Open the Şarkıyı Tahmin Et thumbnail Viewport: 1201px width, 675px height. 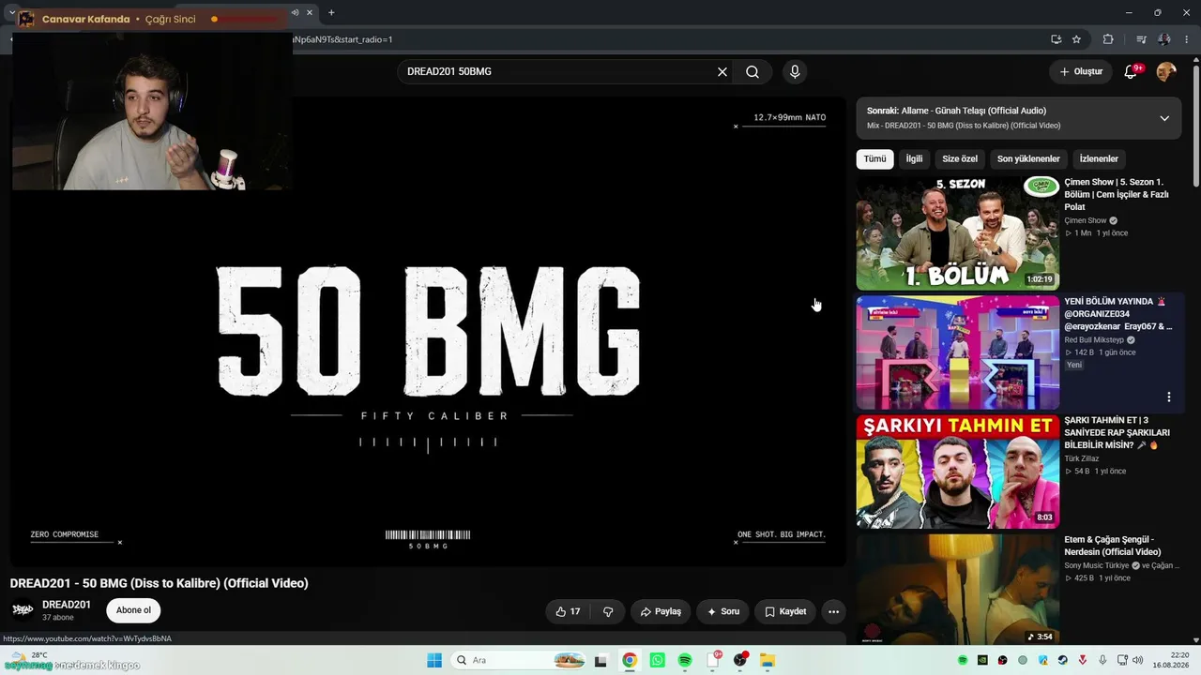(957, 472)
